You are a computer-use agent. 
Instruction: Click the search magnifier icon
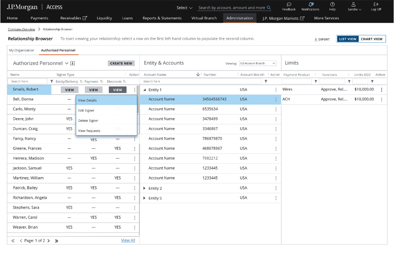coord(269,8)
